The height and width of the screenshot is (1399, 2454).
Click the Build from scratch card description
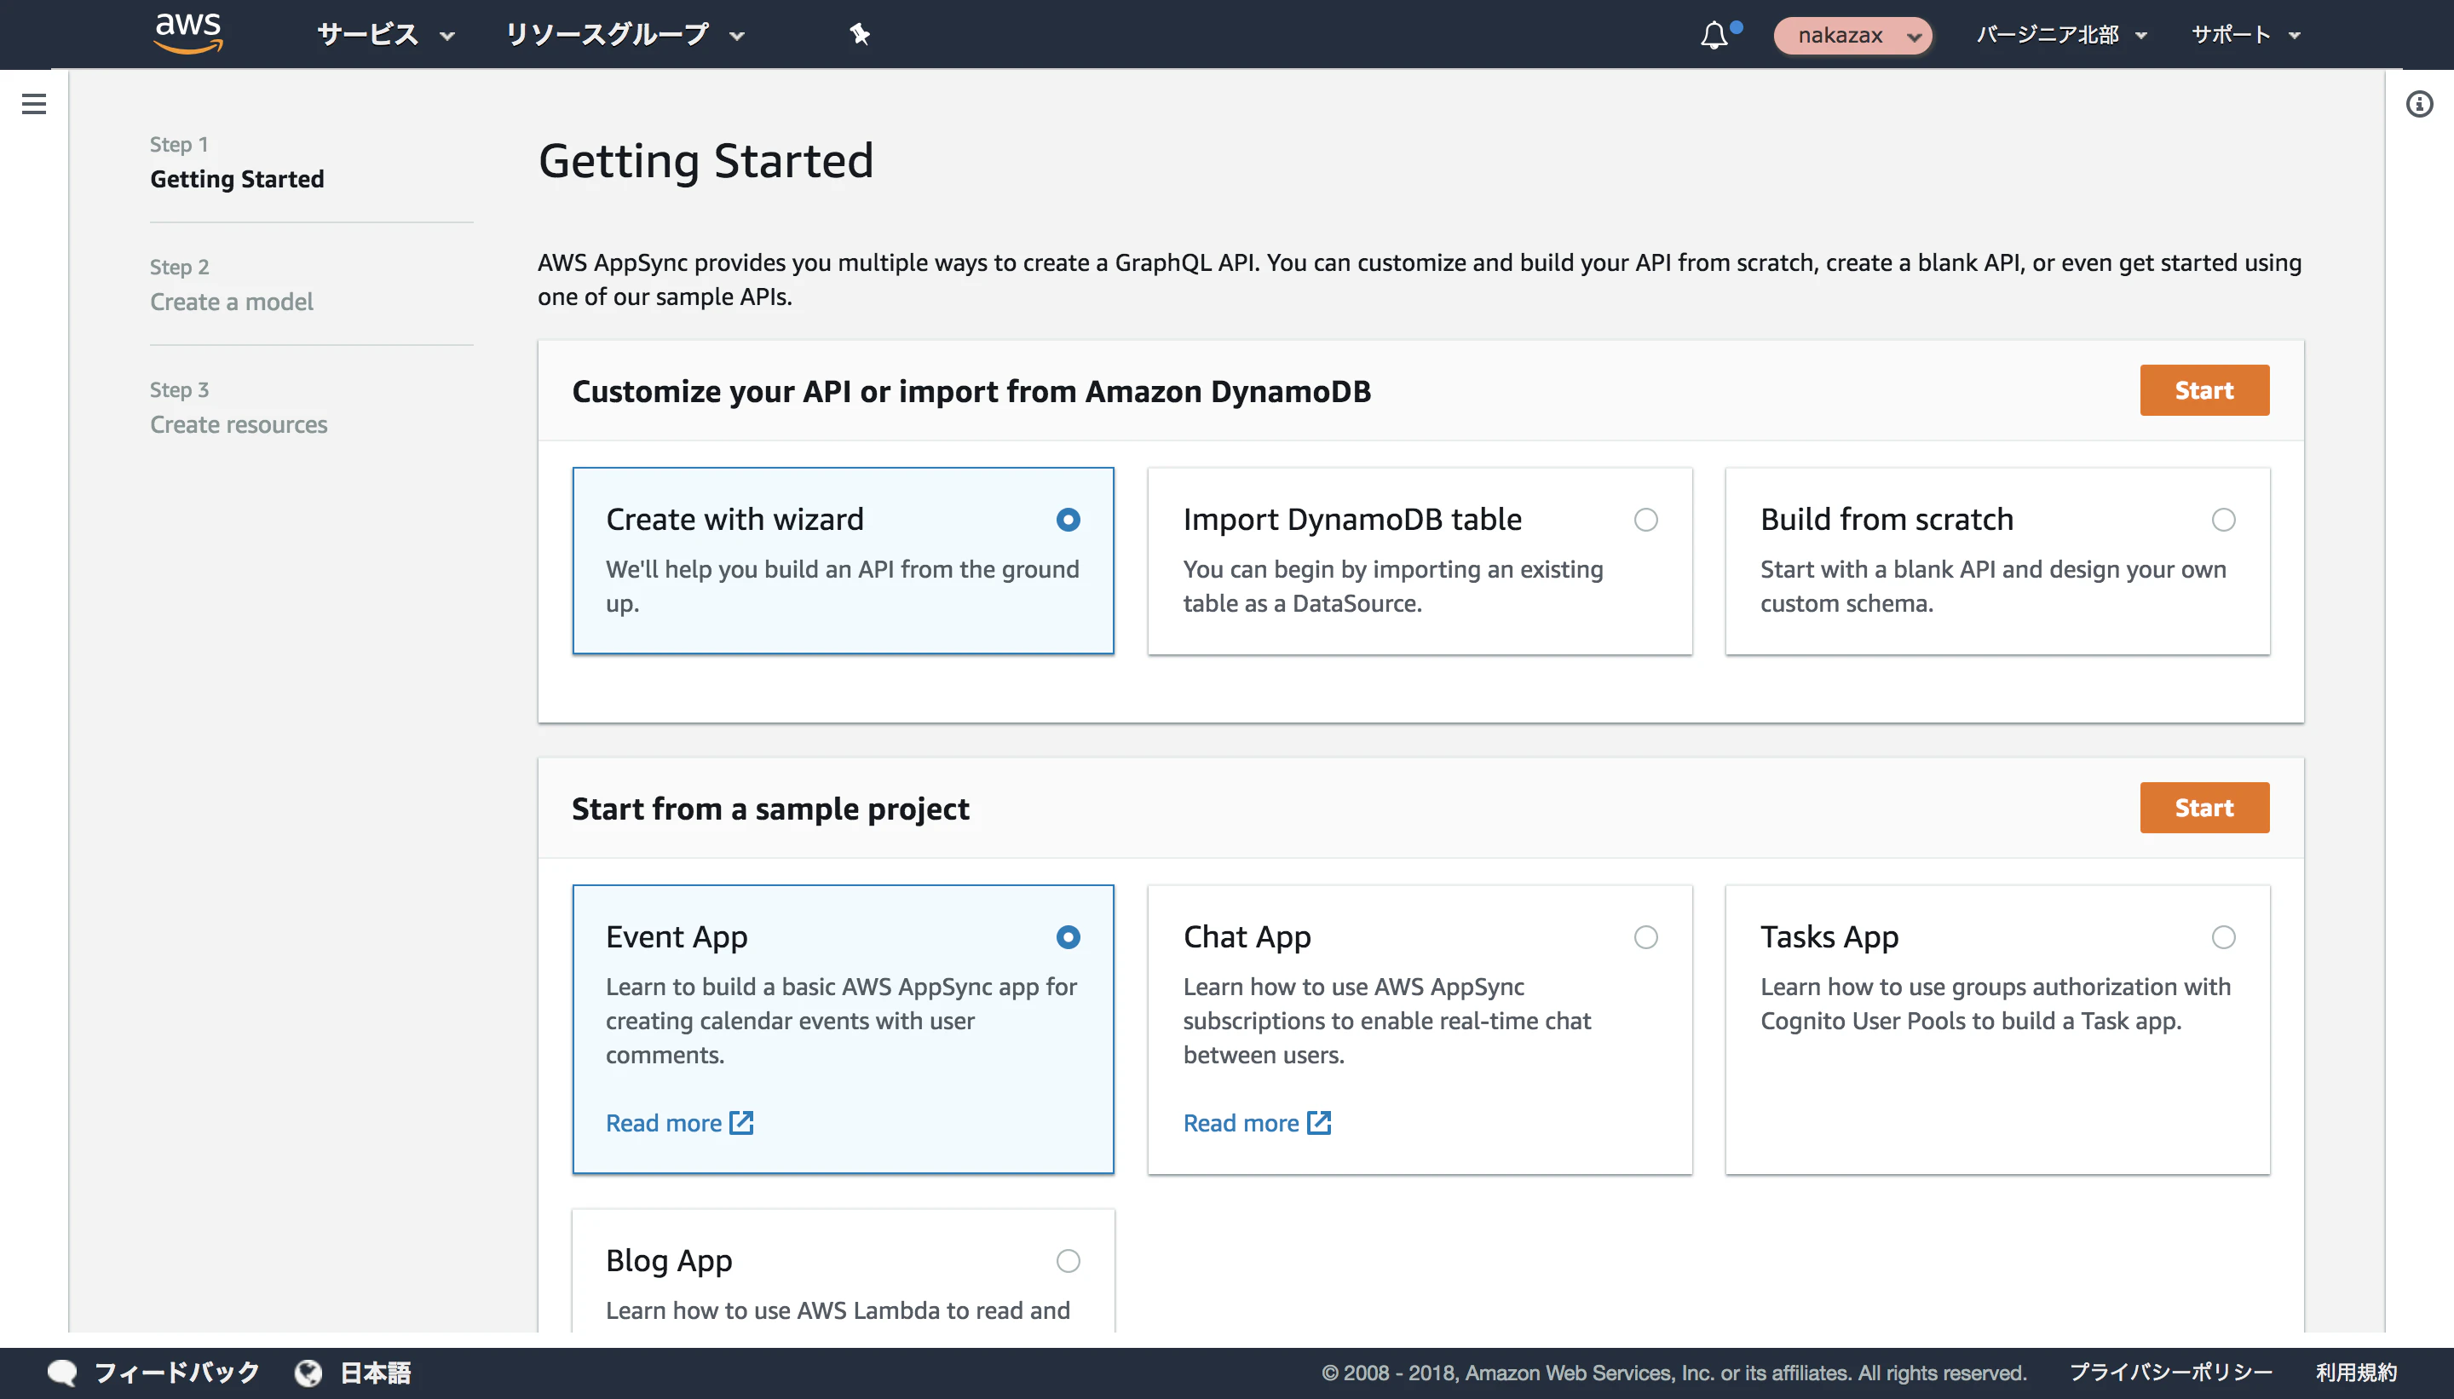[x=1993, y=586]
